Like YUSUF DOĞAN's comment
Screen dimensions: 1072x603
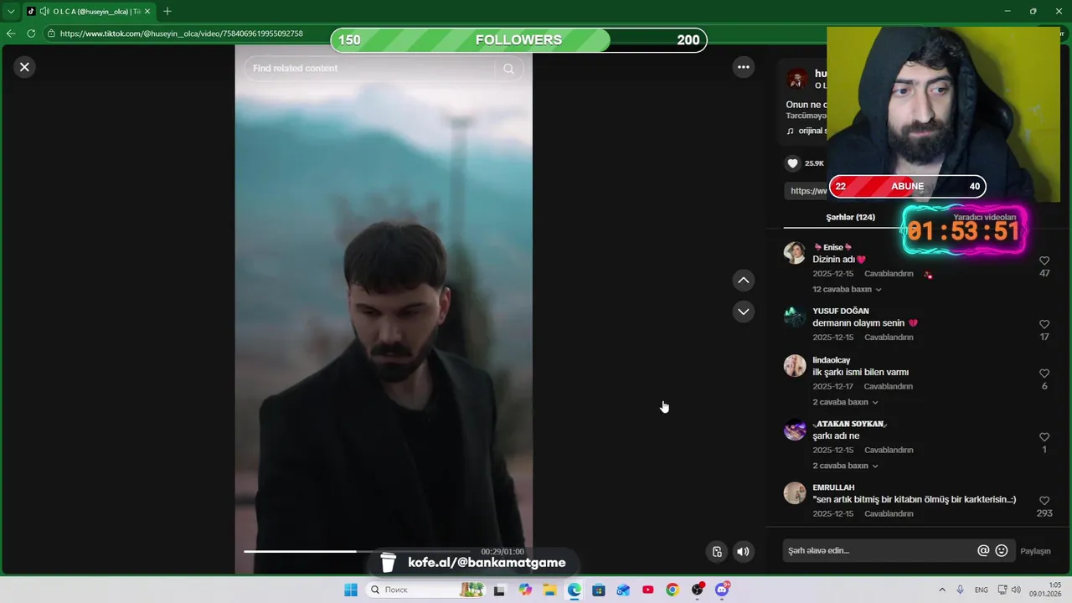tap(1044, 324)
